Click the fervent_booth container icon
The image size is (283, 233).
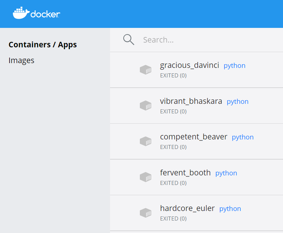[145, 177]
